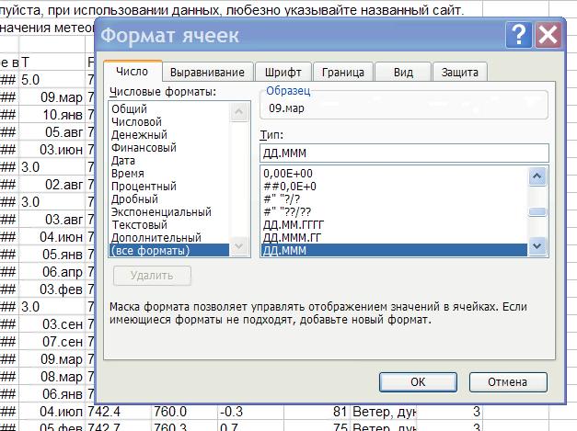Open the Защита tab
The height and width of the screenshot is (431, 577).
(x=459, y=73)
